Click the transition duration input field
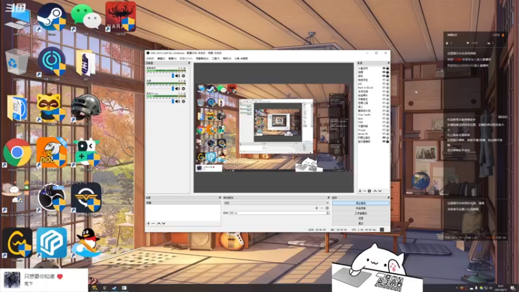 click(278, 213)
